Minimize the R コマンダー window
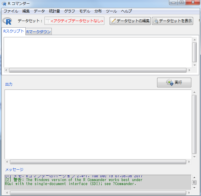This screenshot has width=201, height=196. 173,2
